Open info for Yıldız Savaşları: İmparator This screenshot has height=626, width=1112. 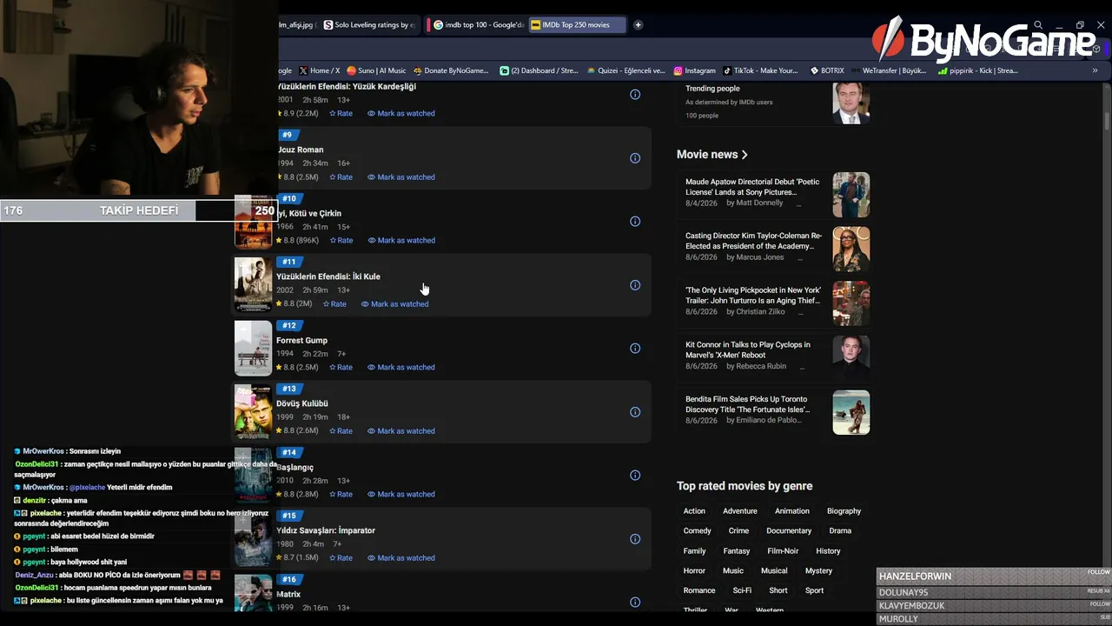pos(635,539)
